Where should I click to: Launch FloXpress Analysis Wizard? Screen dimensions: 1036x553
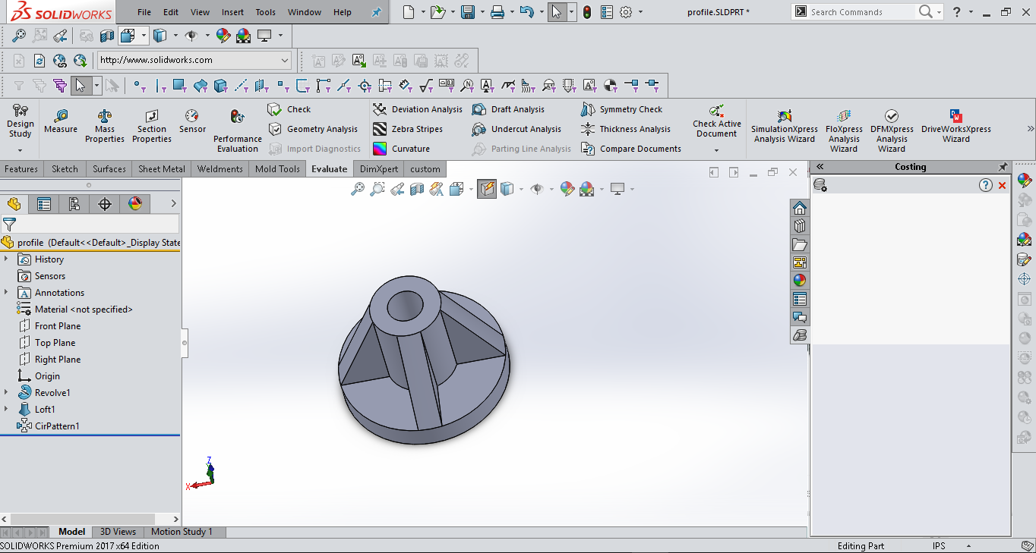click(844, 130)
